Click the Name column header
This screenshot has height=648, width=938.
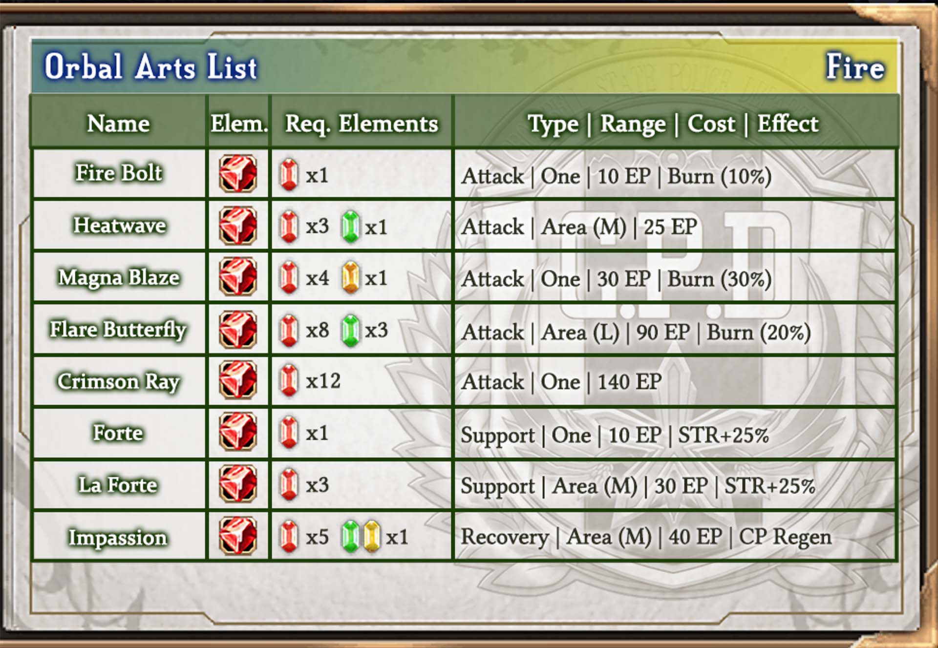pos(118,123)
